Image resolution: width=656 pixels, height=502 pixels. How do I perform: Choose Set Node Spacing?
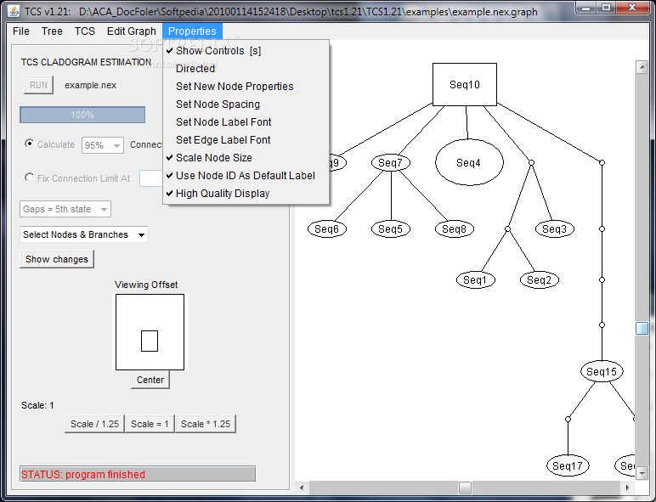coord(246,104)
